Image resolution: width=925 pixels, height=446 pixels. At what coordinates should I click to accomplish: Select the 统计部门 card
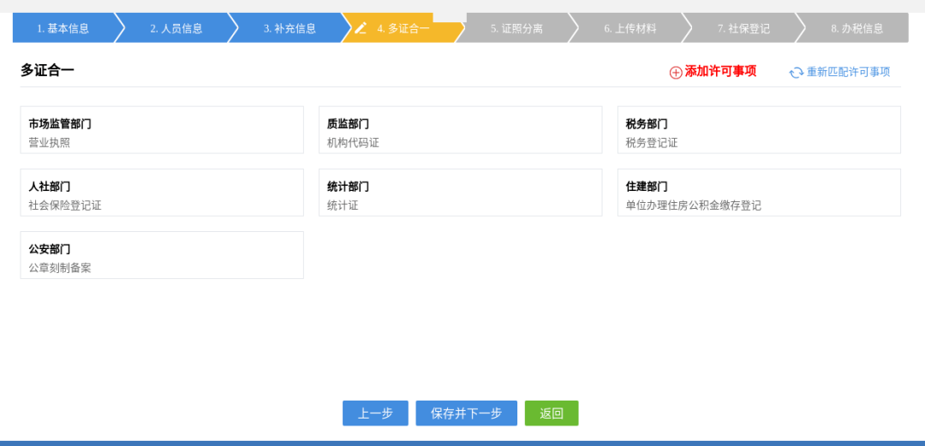461,193
